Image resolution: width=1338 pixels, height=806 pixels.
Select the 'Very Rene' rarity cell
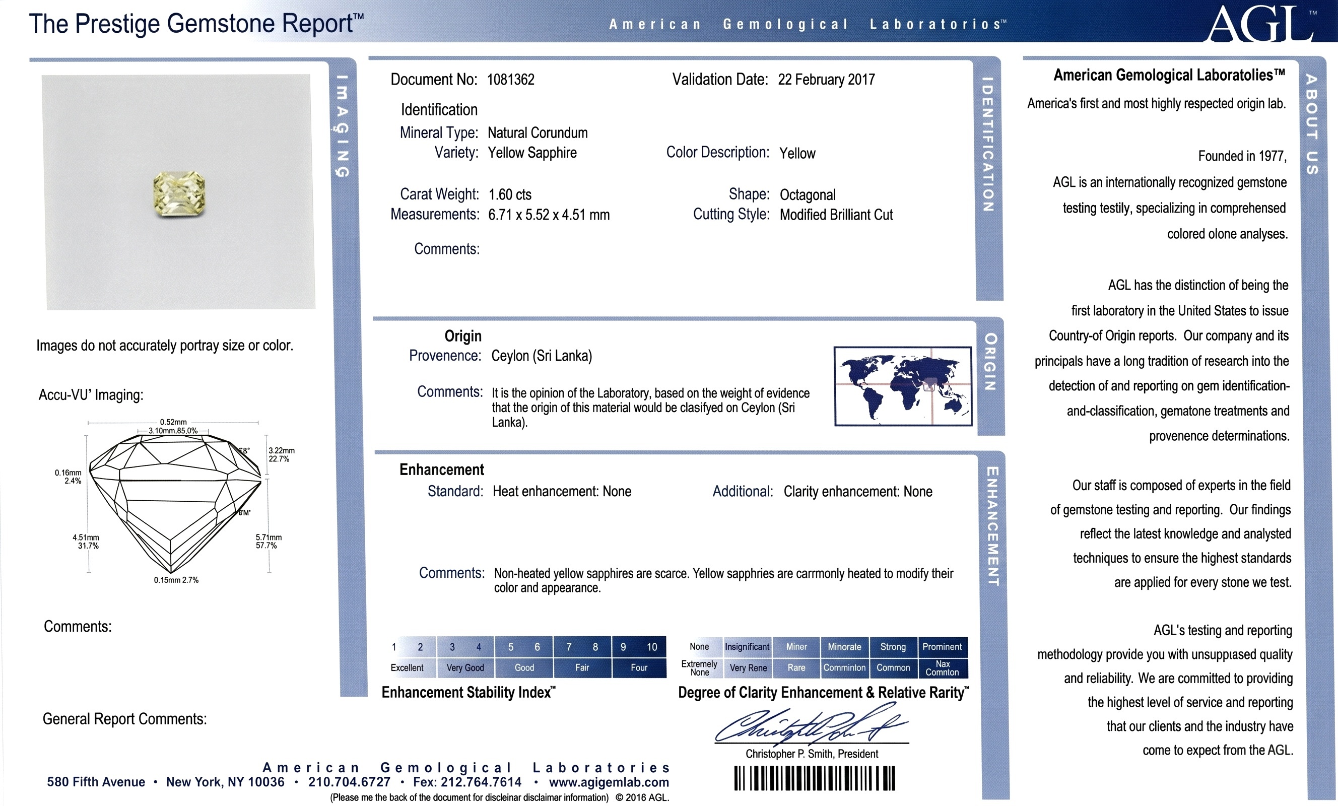click(748, 667)
